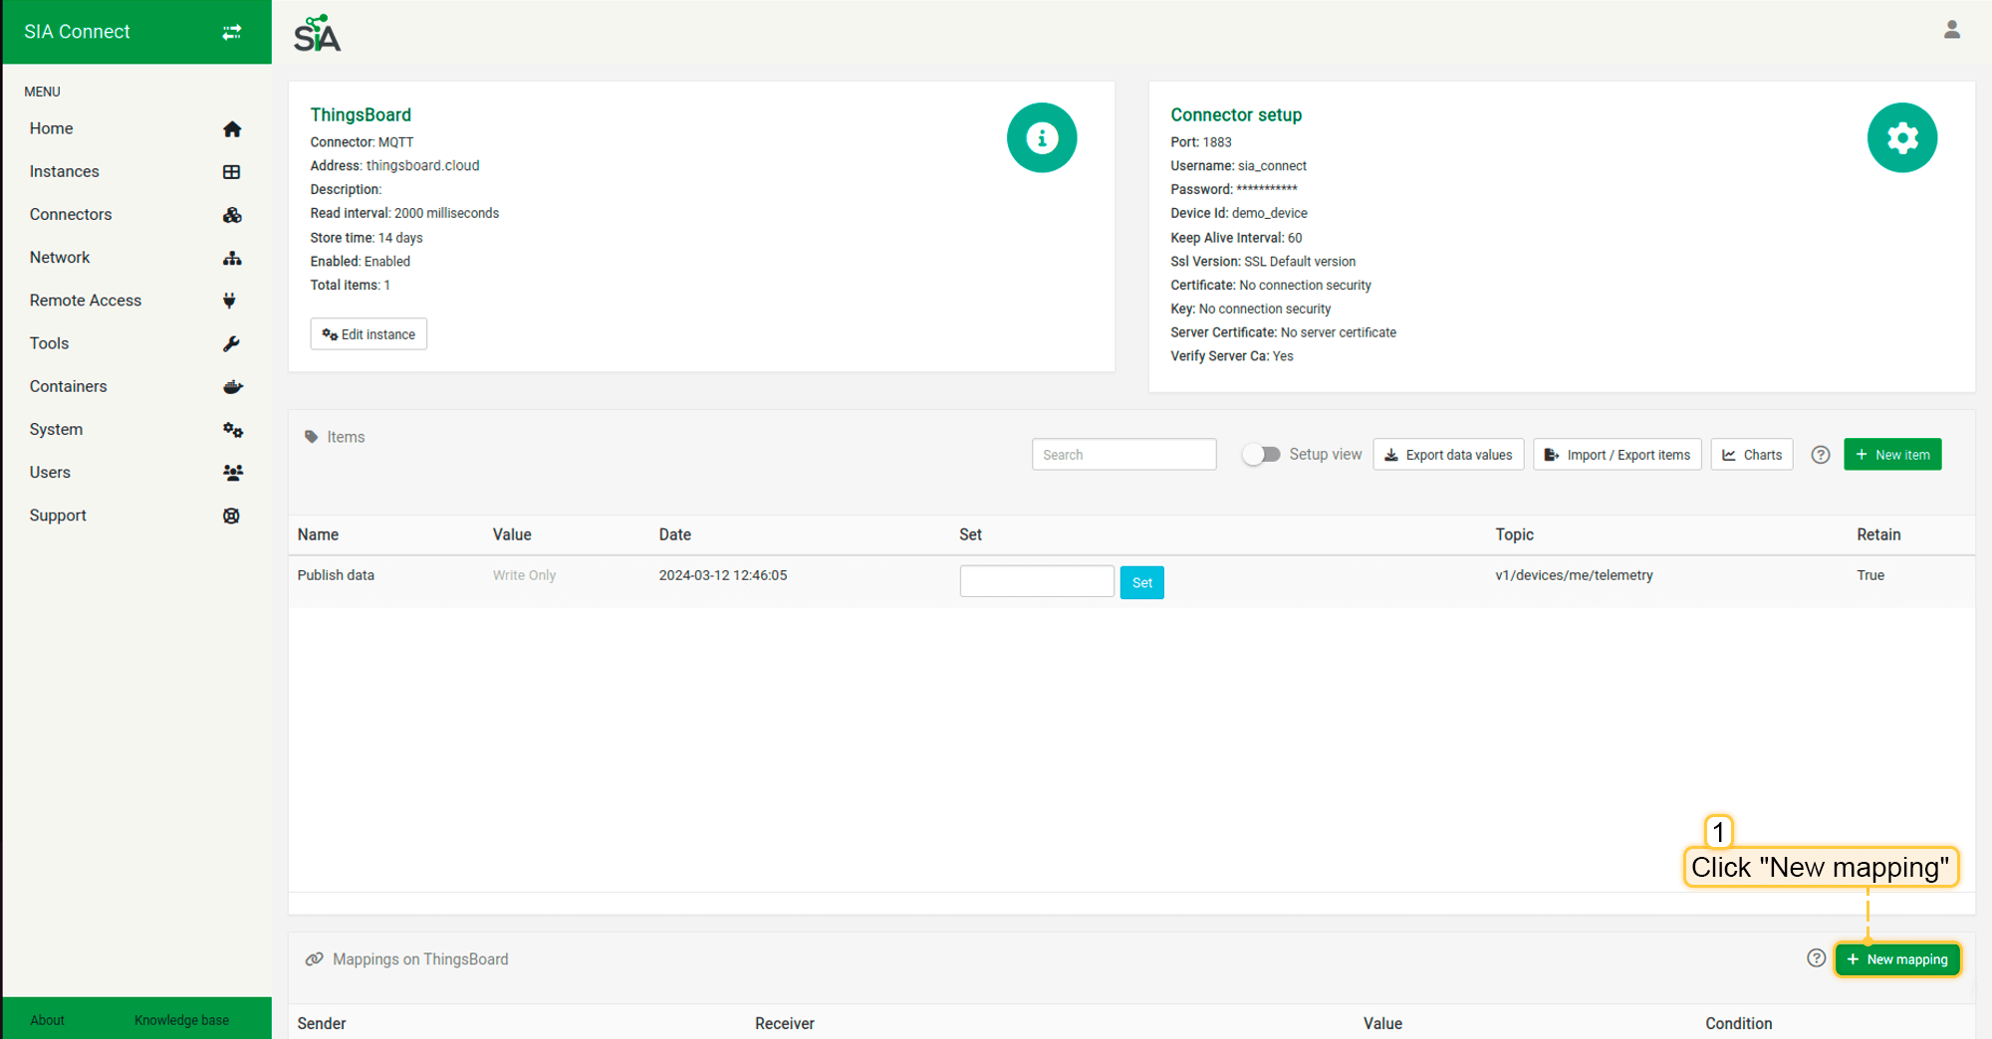The height and width of the screenshot is (1039, 1992).
Task: Click the Edit instance button
Action: (369, 334)
